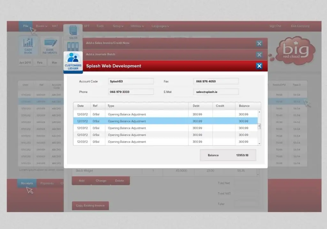Click the binders icon below Sales

click(x=73, y=46)
